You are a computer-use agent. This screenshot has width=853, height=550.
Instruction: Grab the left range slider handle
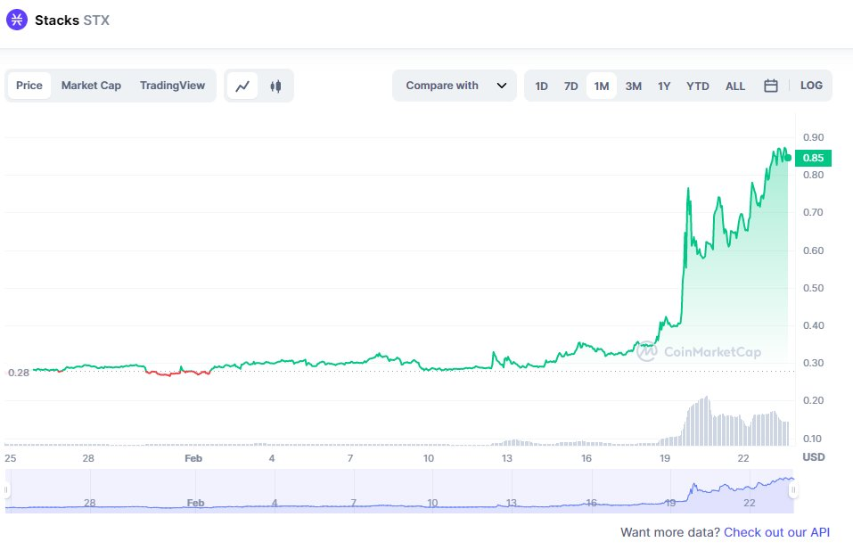6,489
